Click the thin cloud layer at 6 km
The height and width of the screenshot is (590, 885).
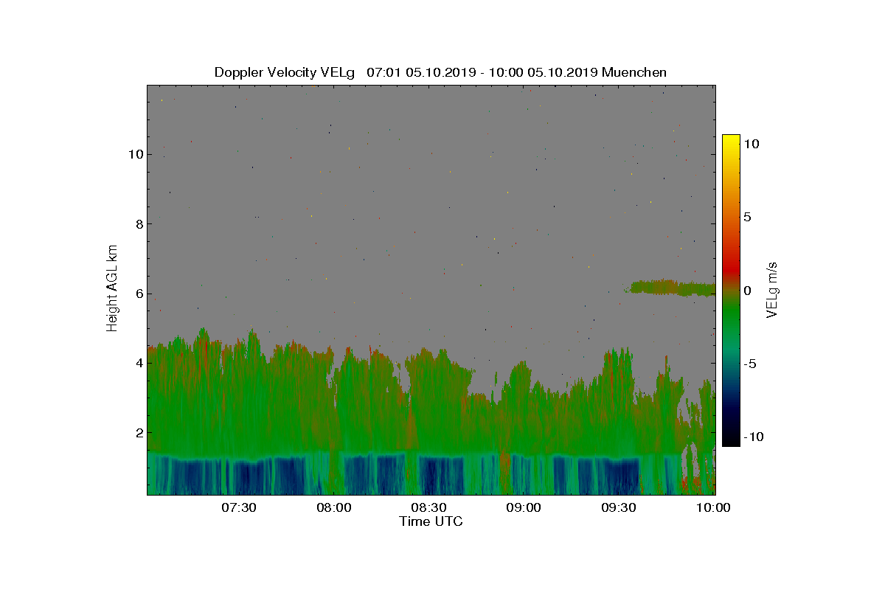[x=672, y=288]
